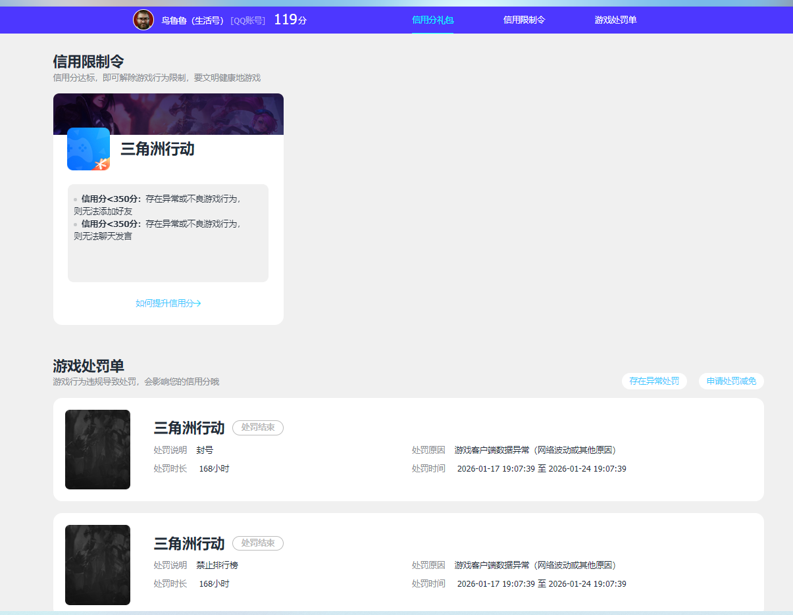Click the 三角洲行动 blue gamepad icon

tap(88, 149)
